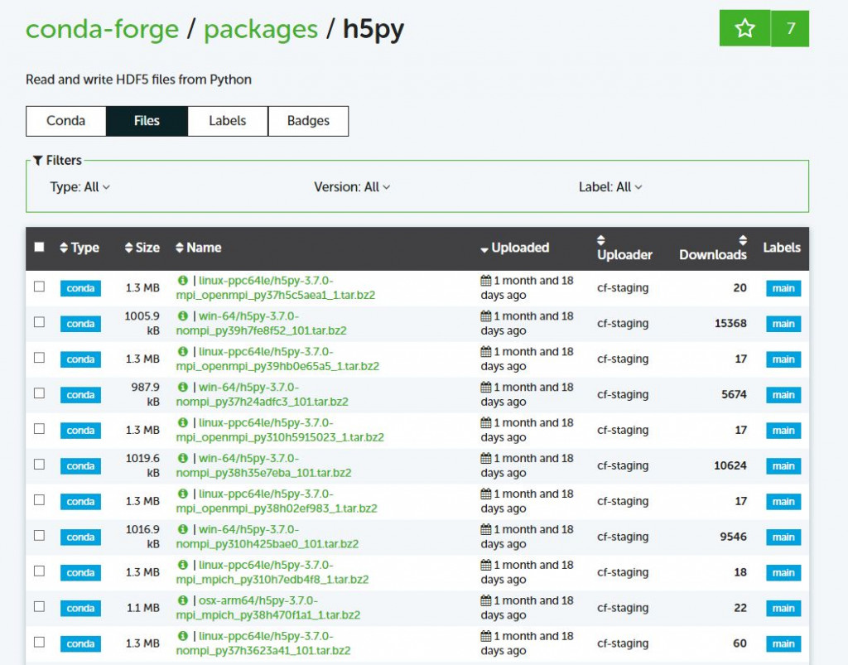Click info icon for py310h5915023 file
Image resolution: width=848 pixels, height=665 pixels.
(x=183, y=422)
